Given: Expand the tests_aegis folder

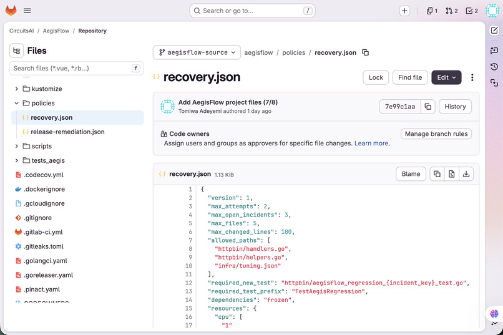Looking at the screenshot, I should point(17,160).
